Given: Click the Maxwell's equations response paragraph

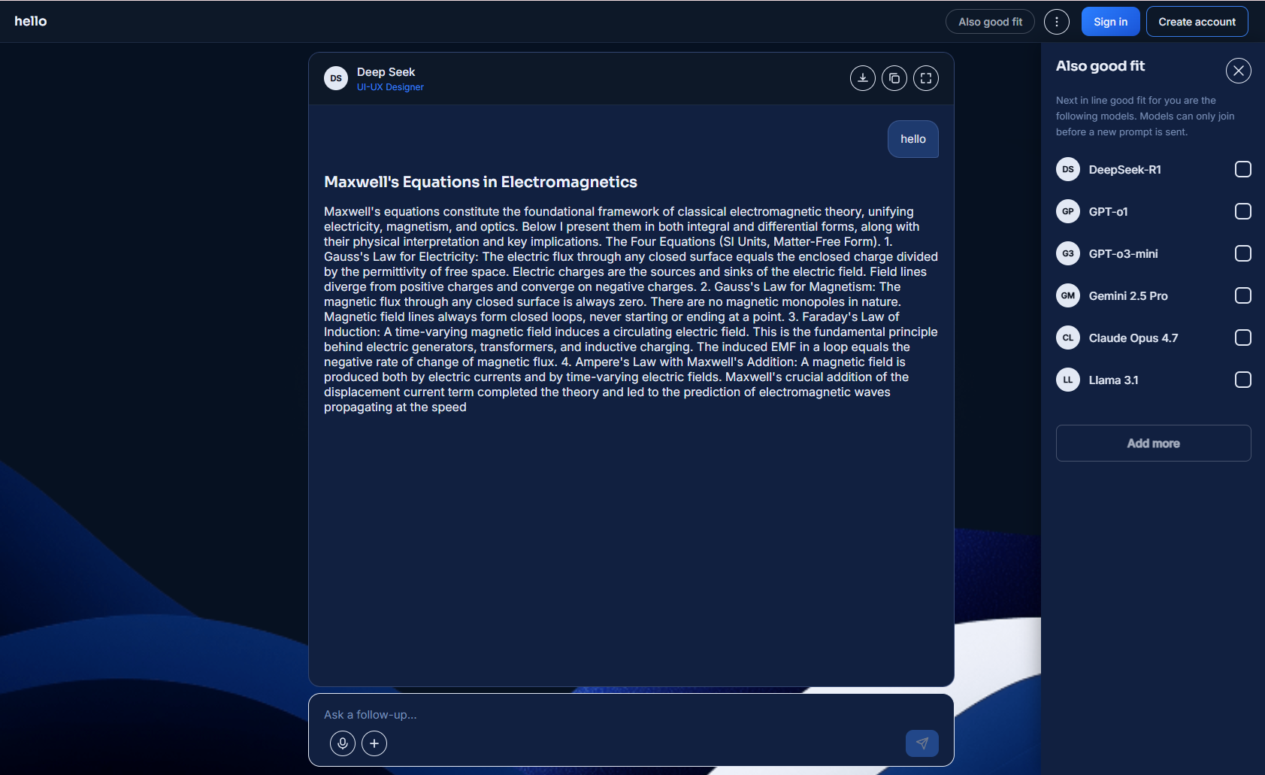Looking at the screenshot, I should tap(631, 310).
